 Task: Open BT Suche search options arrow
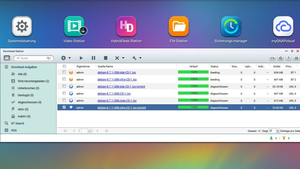(x=50, y=58)
